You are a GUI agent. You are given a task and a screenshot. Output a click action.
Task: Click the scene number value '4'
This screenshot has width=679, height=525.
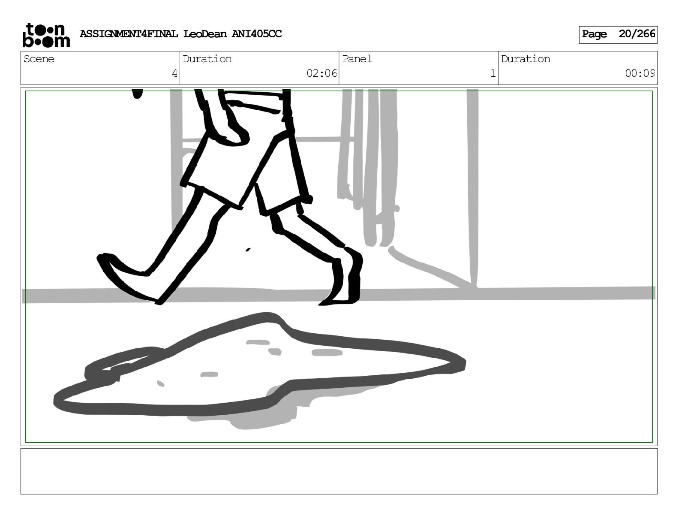pos(174,73)
